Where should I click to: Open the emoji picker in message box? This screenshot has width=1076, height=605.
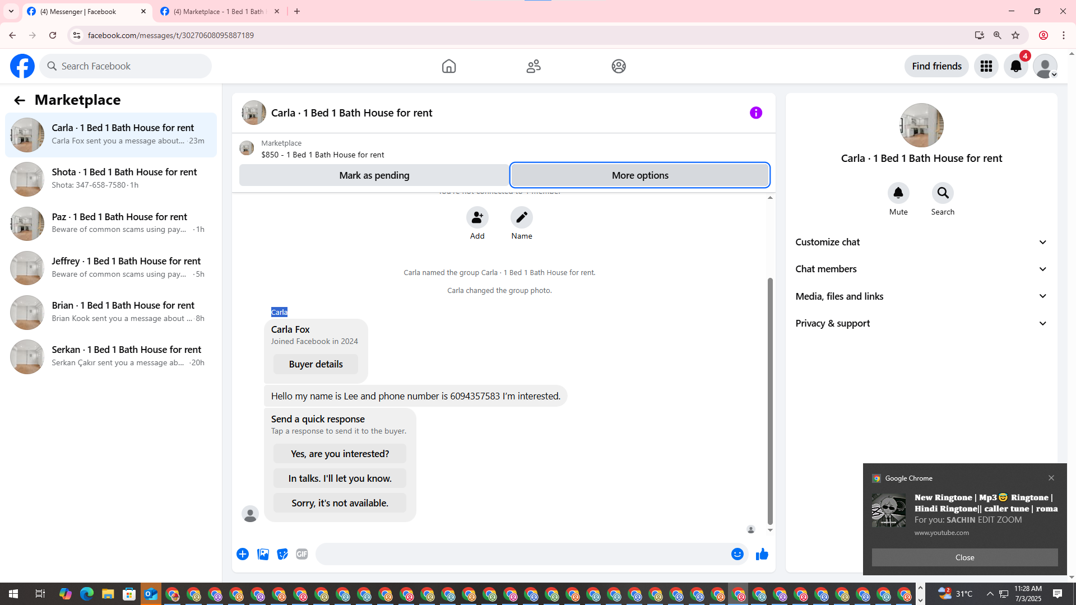coord(737,555)
